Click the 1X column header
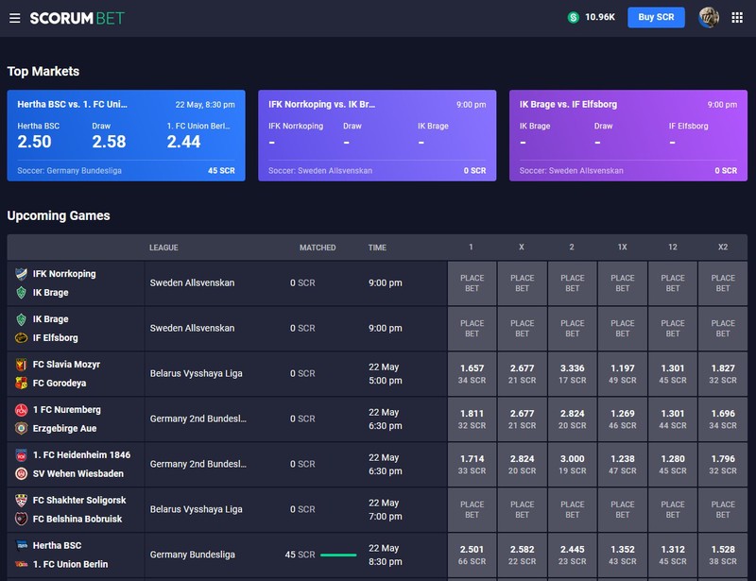 623,247
